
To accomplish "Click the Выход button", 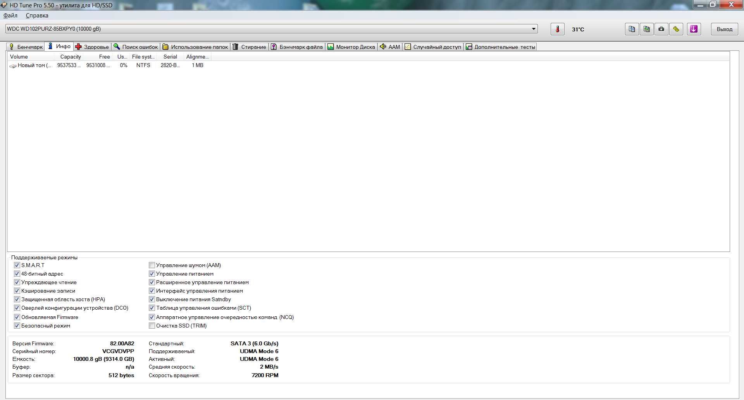I will [x=724, y=29].
